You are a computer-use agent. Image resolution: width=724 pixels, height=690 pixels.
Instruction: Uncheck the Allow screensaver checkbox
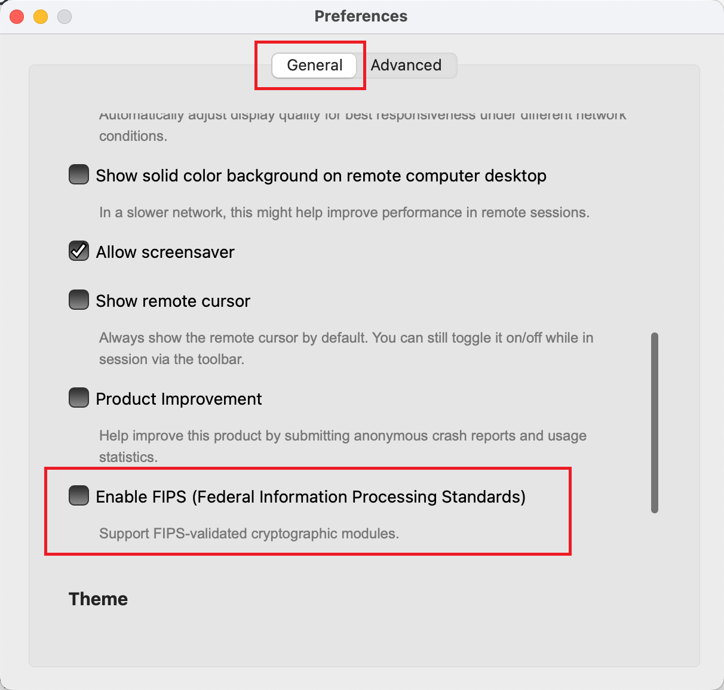pos(79,251)
